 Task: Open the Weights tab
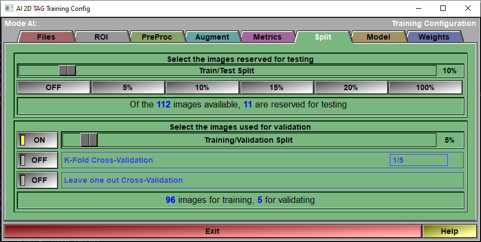click(x=434, y=37)
